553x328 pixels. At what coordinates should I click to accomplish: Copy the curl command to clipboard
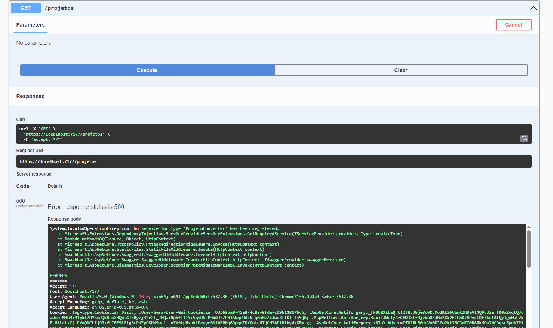pos(524,139)
